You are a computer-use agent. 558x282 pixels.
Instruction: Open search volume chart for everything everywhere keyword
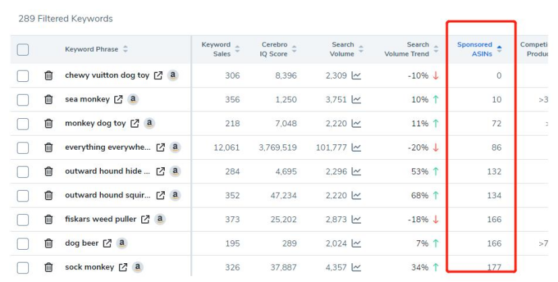coord(356,148)
